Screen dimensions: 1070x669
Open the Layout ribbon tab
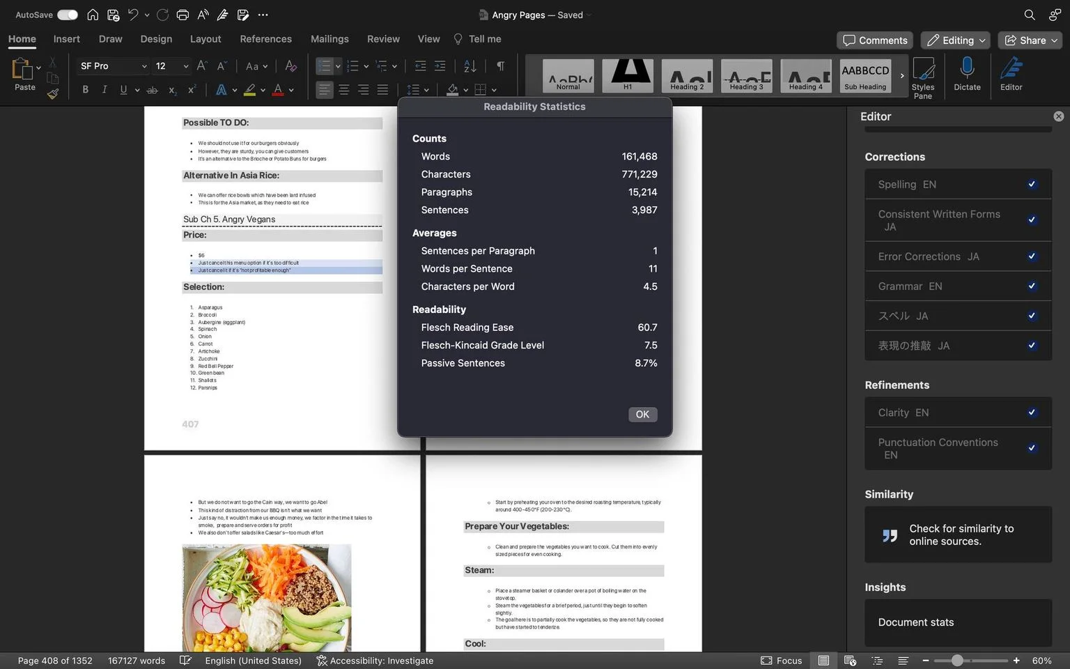[206, 39]
